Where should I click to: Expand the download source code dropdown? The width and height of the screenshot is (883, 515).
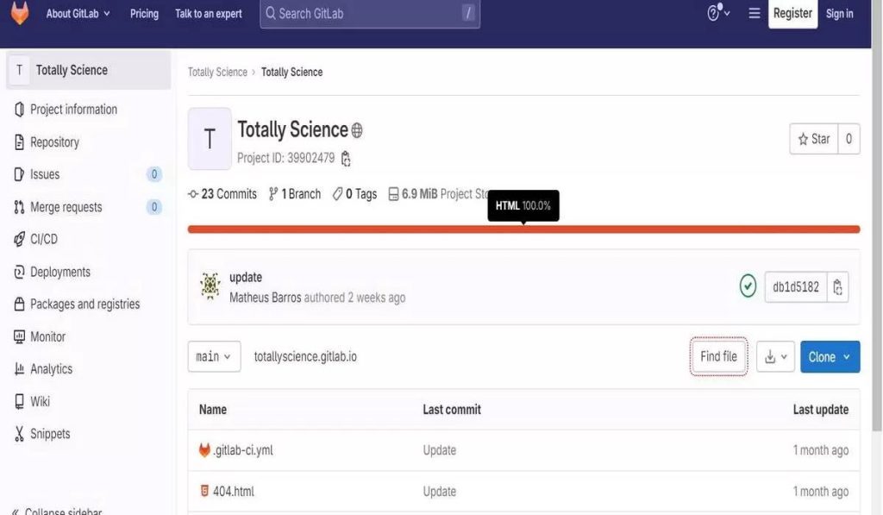[774, 355]
